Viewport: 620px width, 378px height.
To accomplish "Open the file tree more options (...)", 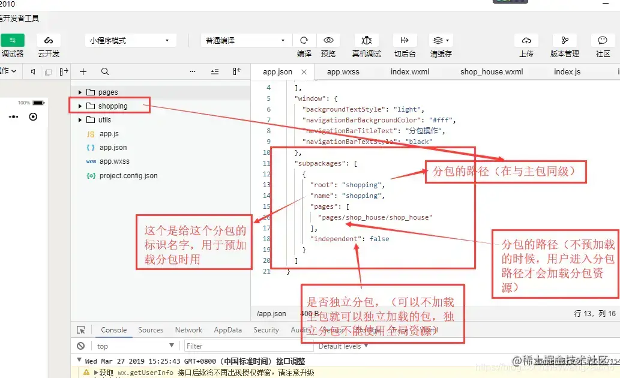I will [193, 71].
